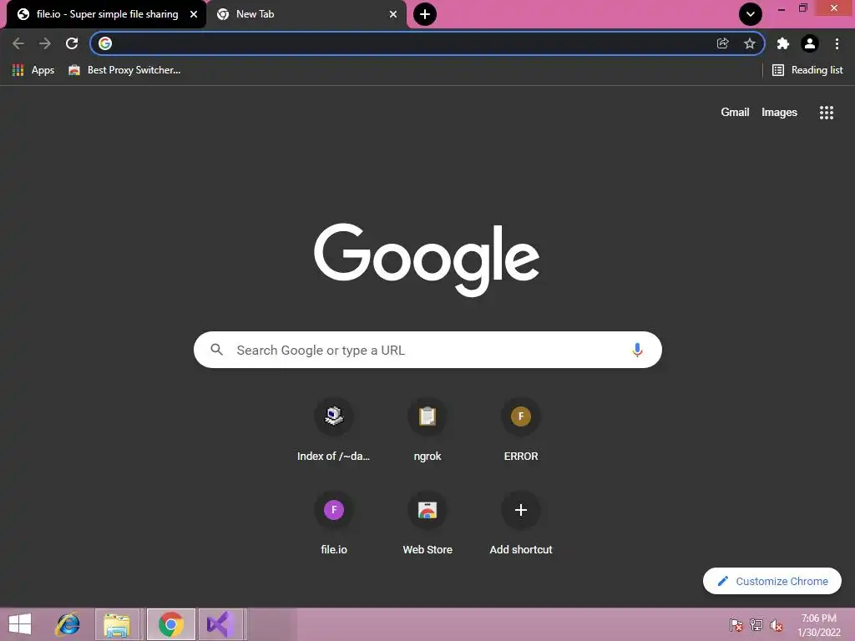Click muted volume tray icon

(x=777, y=625)
